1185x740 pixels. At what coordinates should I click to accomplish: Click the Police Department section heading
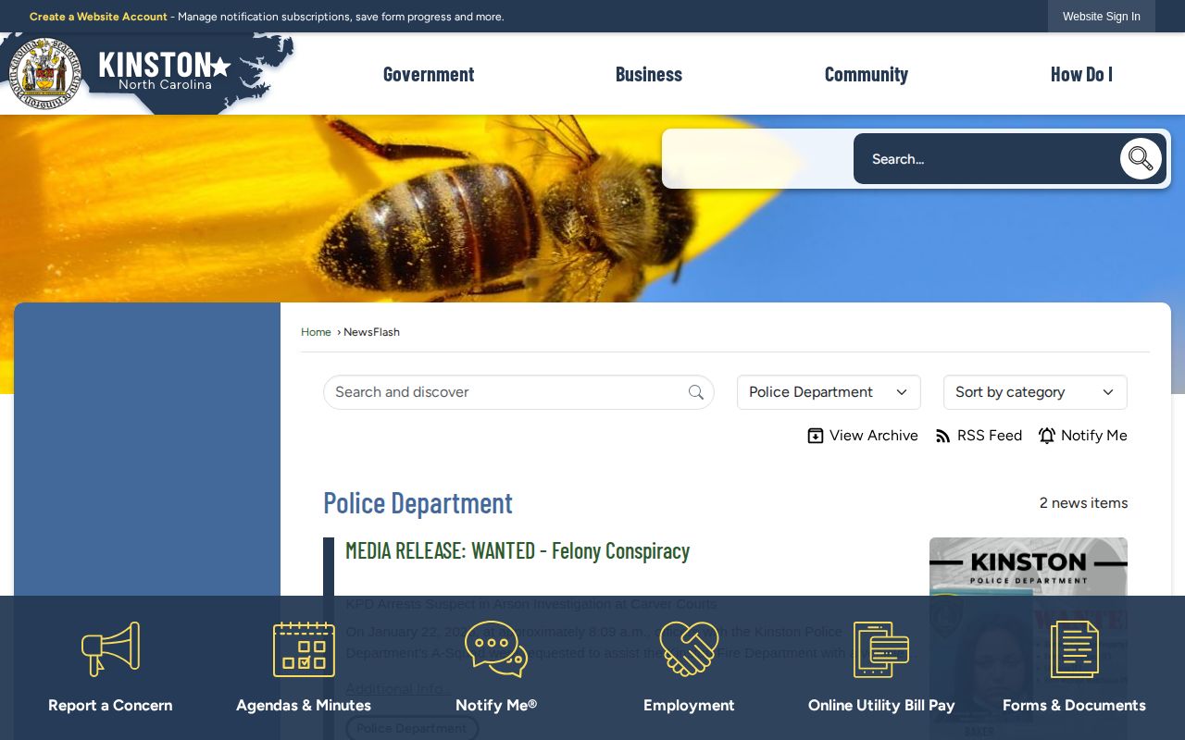coord(418,502)
